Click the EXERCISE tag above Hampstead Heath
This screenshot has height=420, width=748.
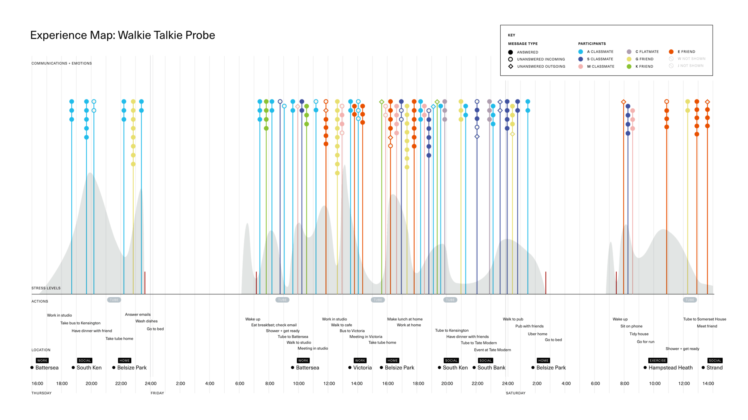tap(658, 360)
